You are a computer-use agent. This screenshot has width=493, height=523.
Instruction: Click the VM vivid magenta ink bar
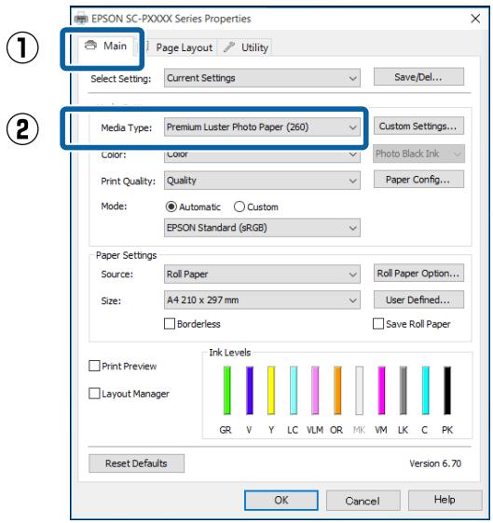(381, 390)
